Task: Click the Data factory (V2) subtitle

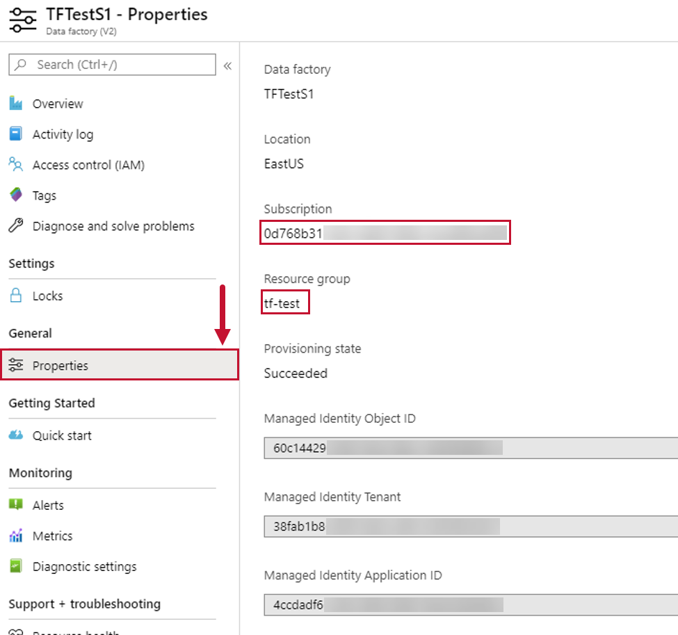Action: coord(81,31)
